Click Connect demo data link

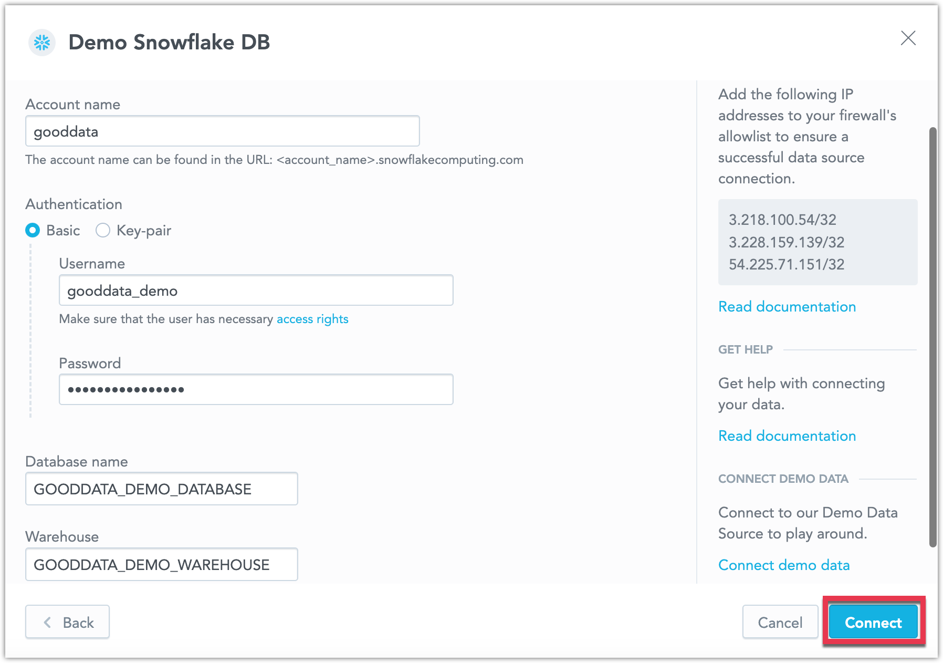[784, 565]
